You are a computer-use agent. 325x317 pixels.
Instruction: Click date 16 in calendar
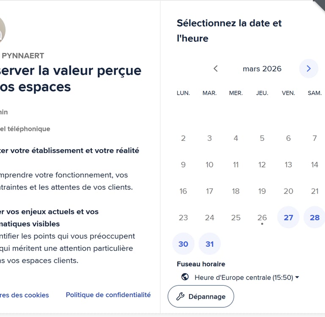(x=183, y=191)
